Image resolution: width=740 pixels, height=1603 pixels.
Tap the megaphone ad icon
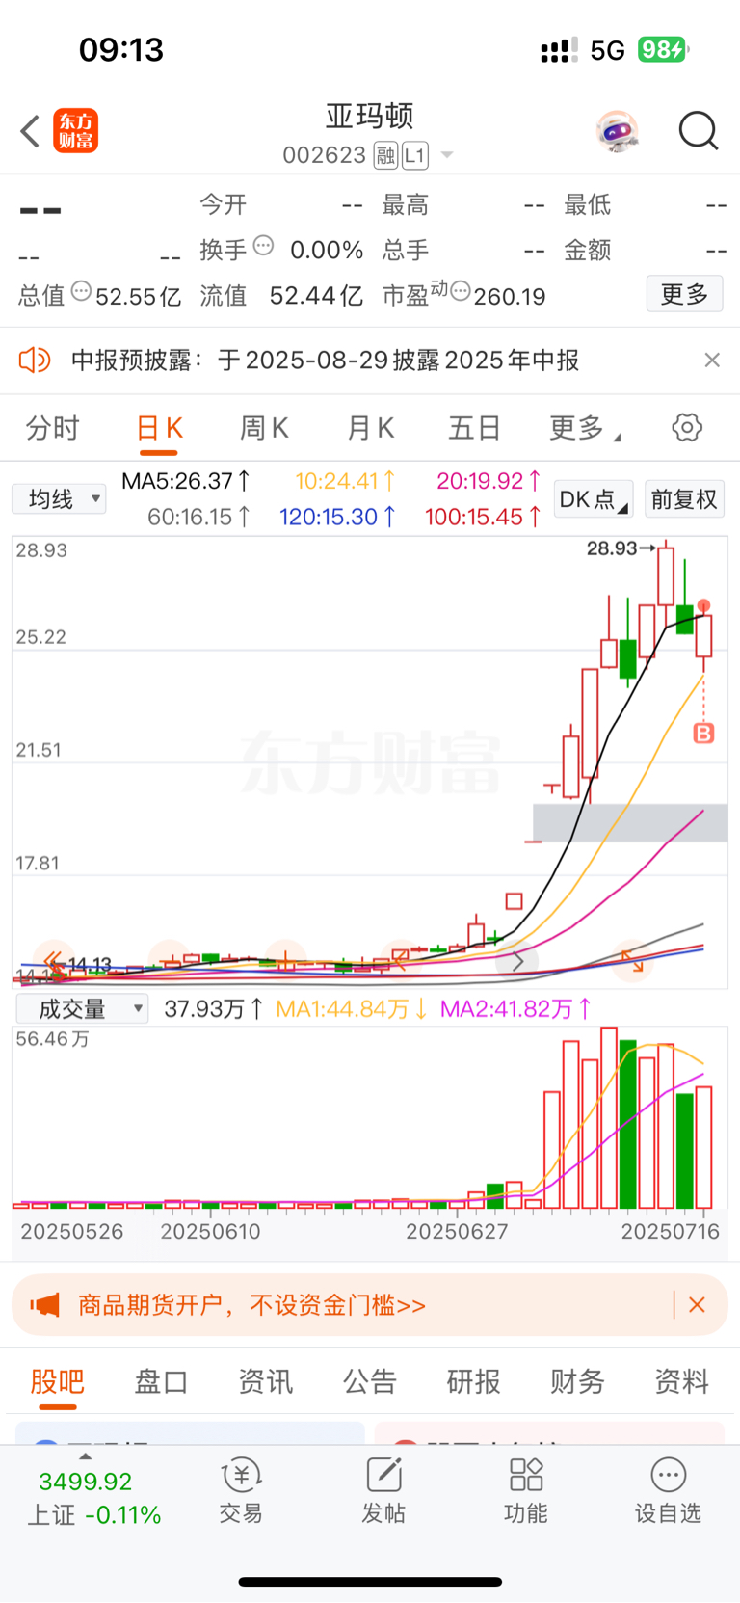coord(45,1305)
